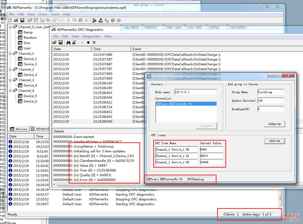Open the Diagnostics menu in OPC Diagnostics
Viewport: 303px width, 224px height.
click(92, 36)
